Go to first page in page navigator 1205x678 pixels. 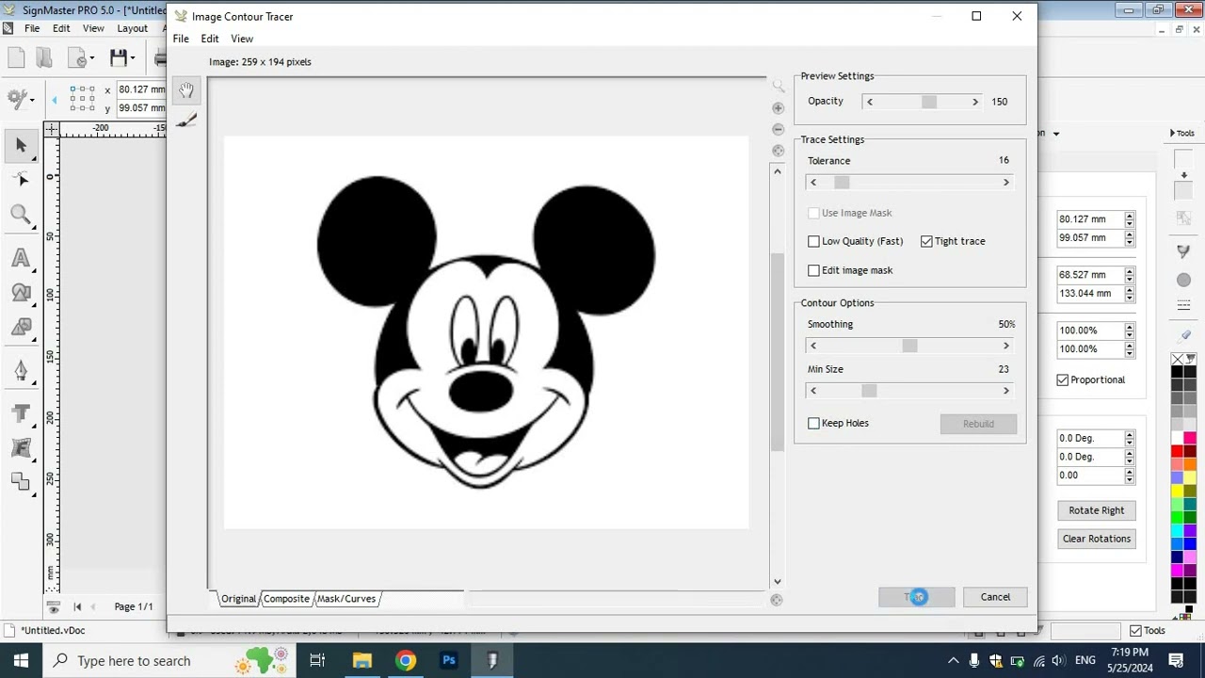tap(77, 606)
